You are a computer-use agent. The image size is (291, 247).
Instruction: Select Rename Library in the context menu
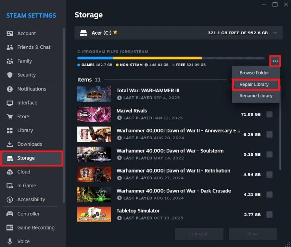(x=256, y=96)
